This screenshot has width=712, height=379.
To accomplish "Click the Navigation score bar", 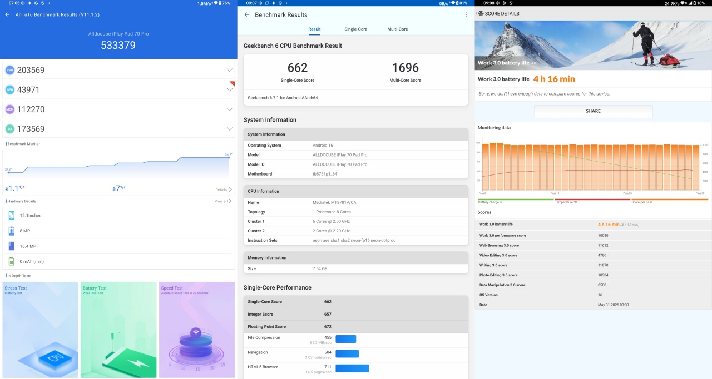I will pos(347,353).
